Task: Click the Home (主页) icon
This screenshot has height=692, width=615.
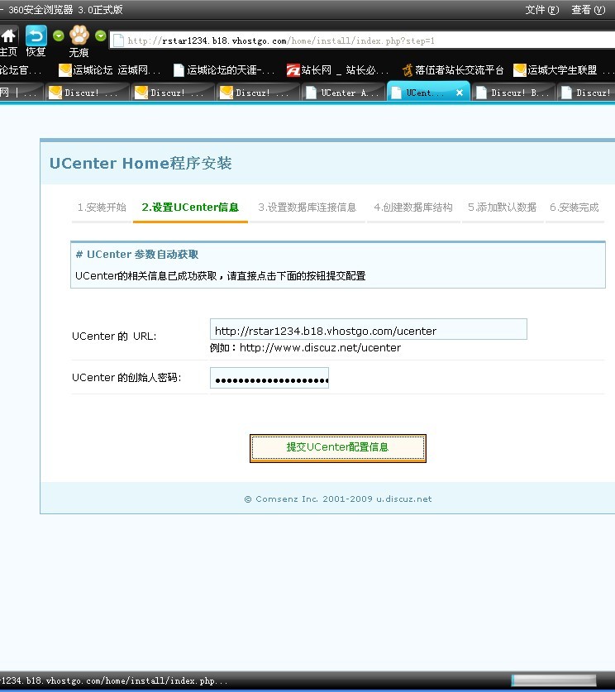Action: click(8, 36)
